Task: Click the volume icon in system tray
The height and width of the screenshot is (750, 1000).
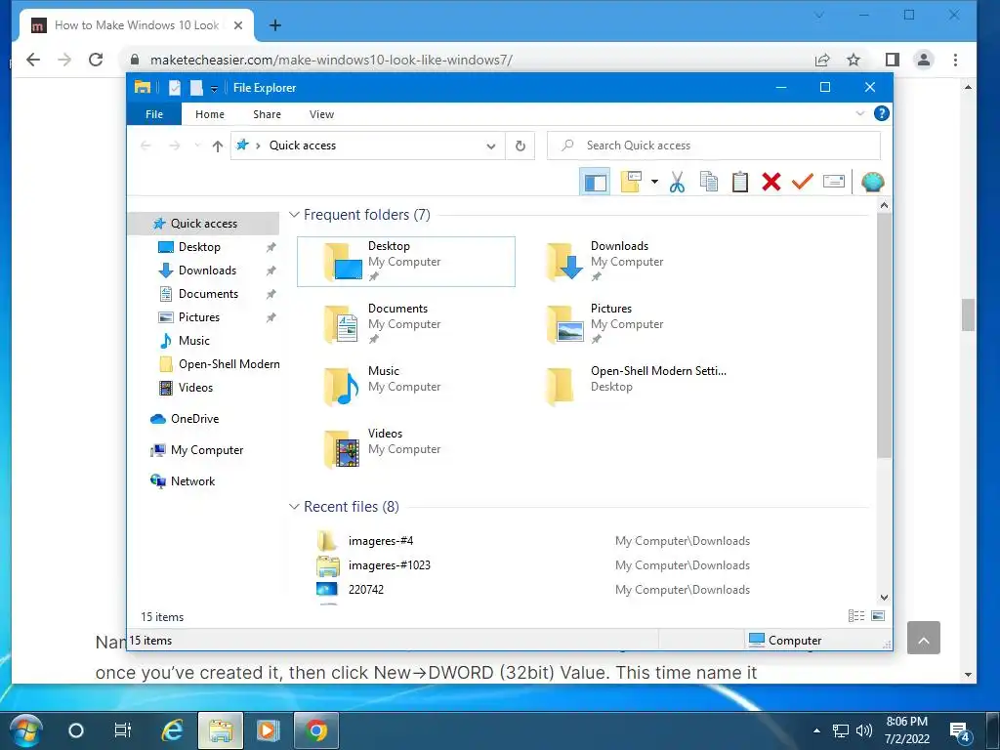Action: [863, 730]
